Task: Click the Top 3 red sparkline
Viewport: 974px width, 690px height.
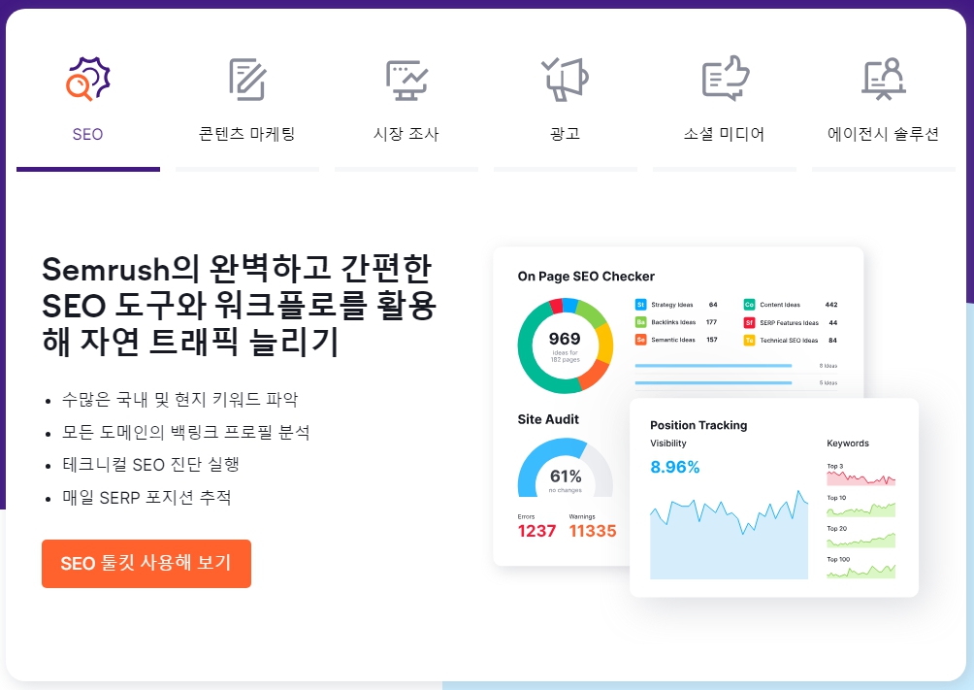Action: [860, 478]
